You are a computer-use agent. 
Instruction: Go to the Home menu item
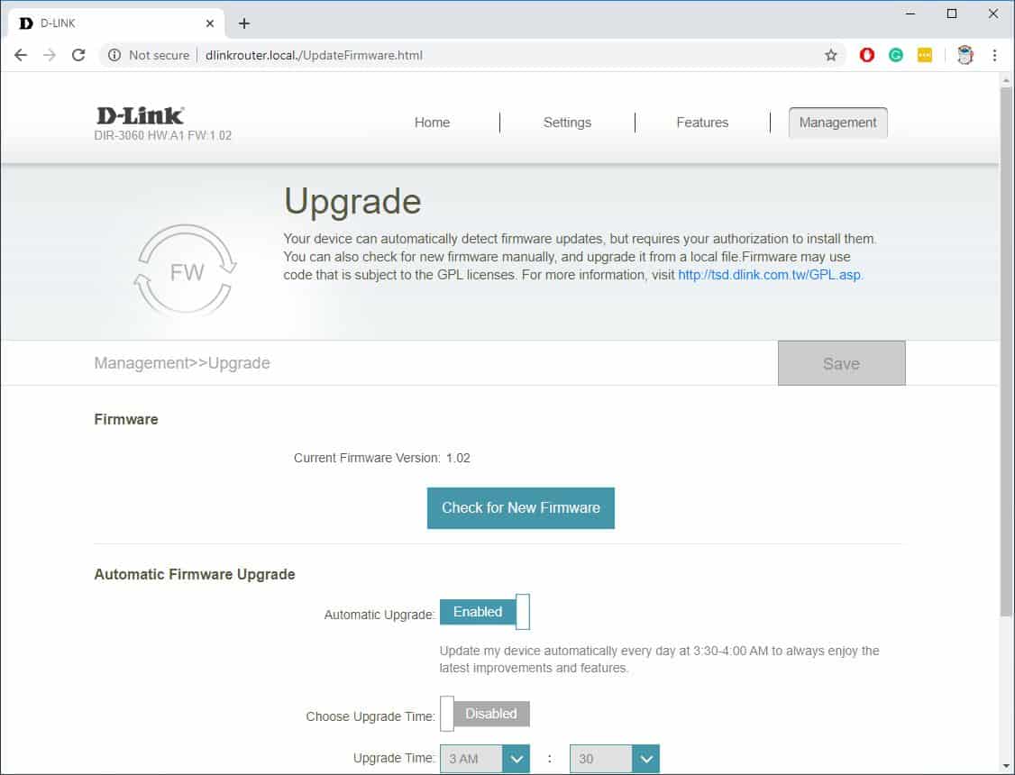tap(432, 123)
